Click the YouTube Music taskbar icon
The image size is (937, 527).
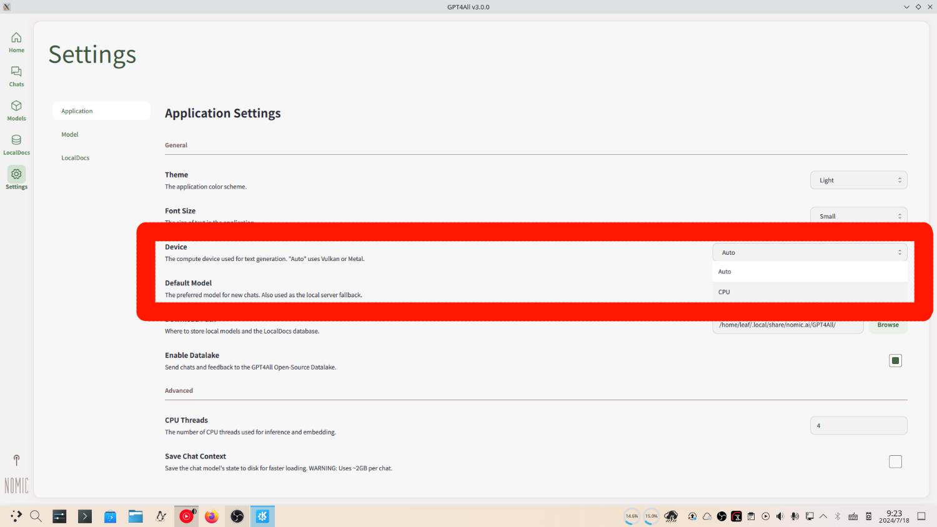coord(186,516)
